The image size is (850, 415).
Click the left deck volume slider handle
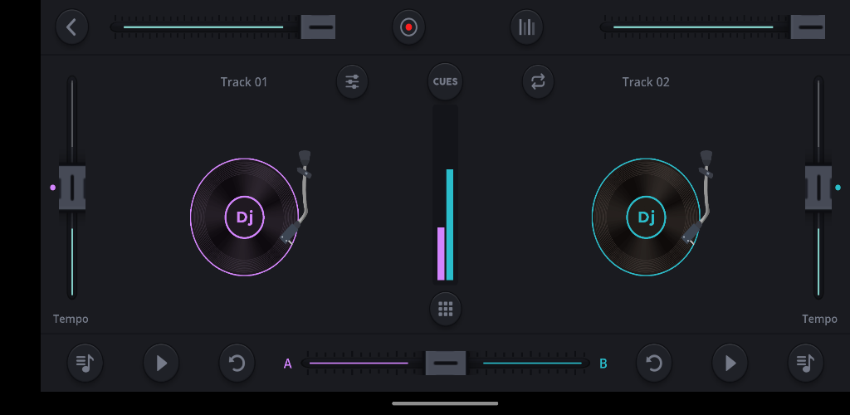point(318,27)
